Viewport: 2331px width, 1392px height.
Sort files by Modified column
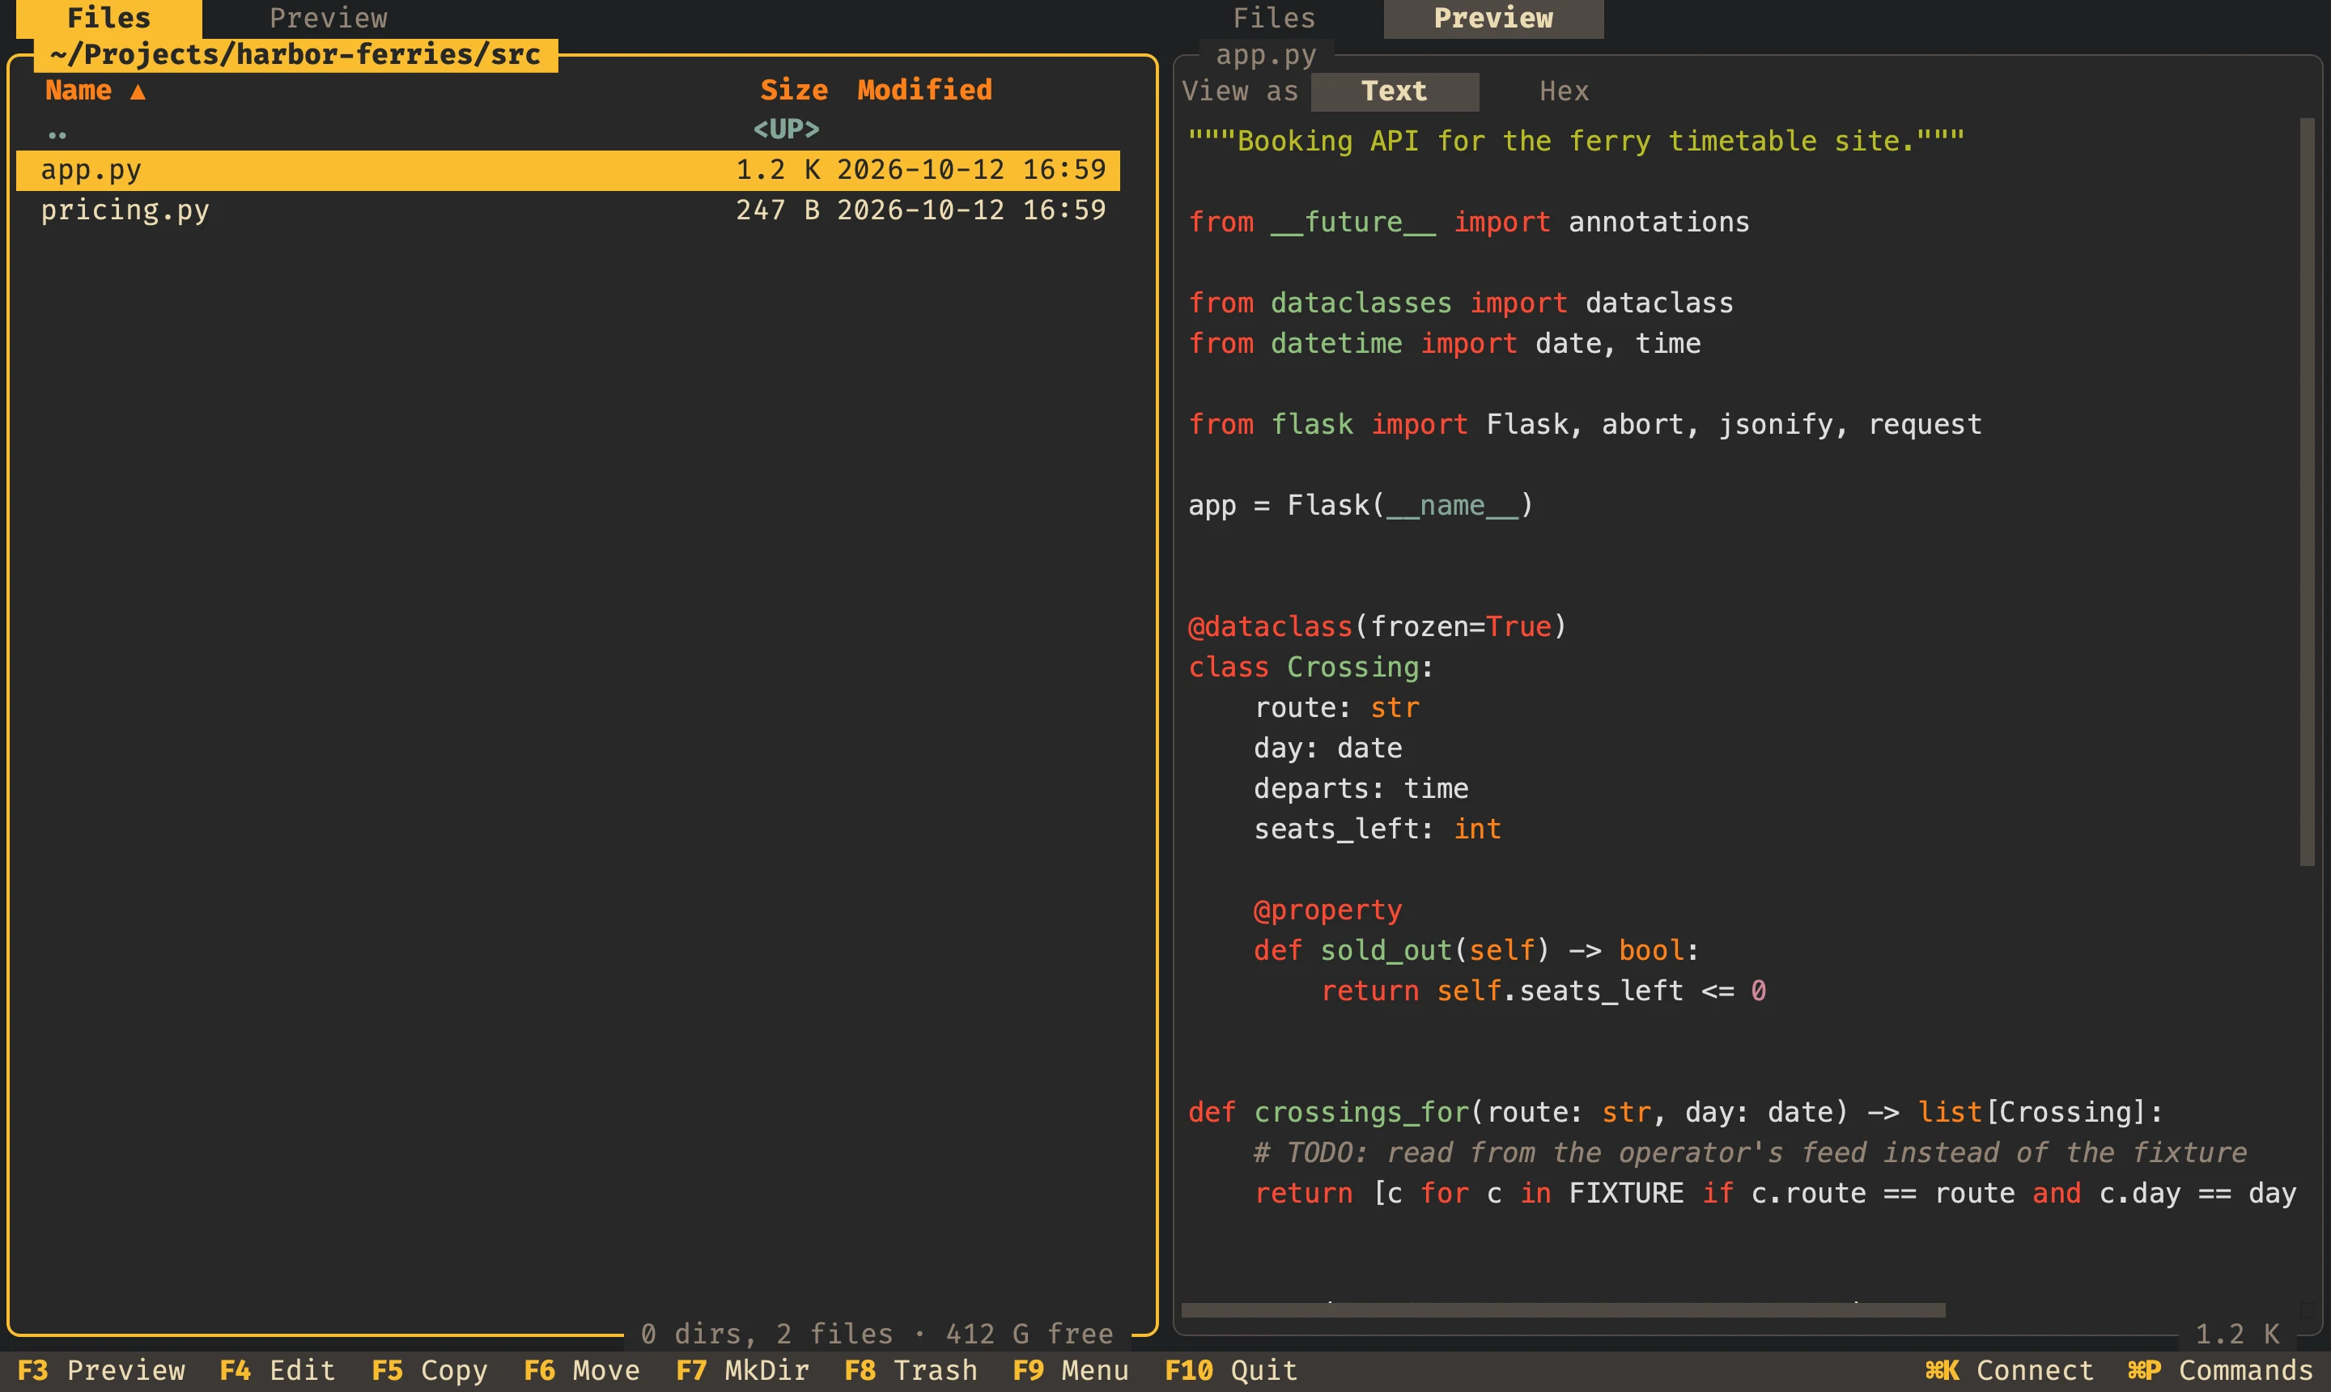[x=924, y=90]
